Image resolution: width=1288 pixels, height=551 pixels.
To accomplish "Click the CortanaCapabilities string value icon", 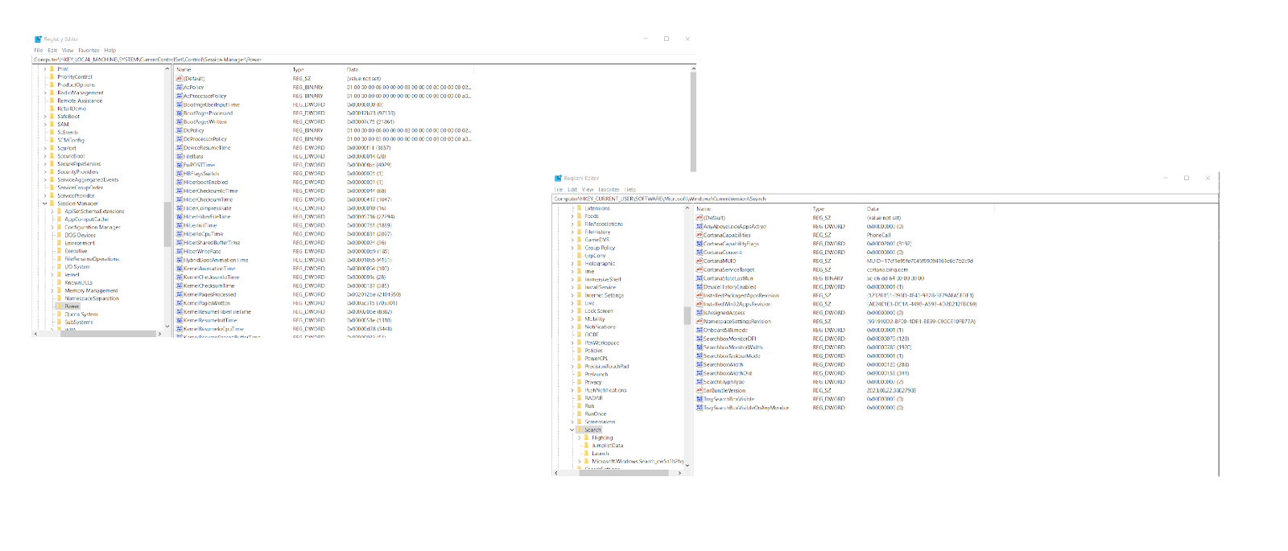I will [700, 235].
